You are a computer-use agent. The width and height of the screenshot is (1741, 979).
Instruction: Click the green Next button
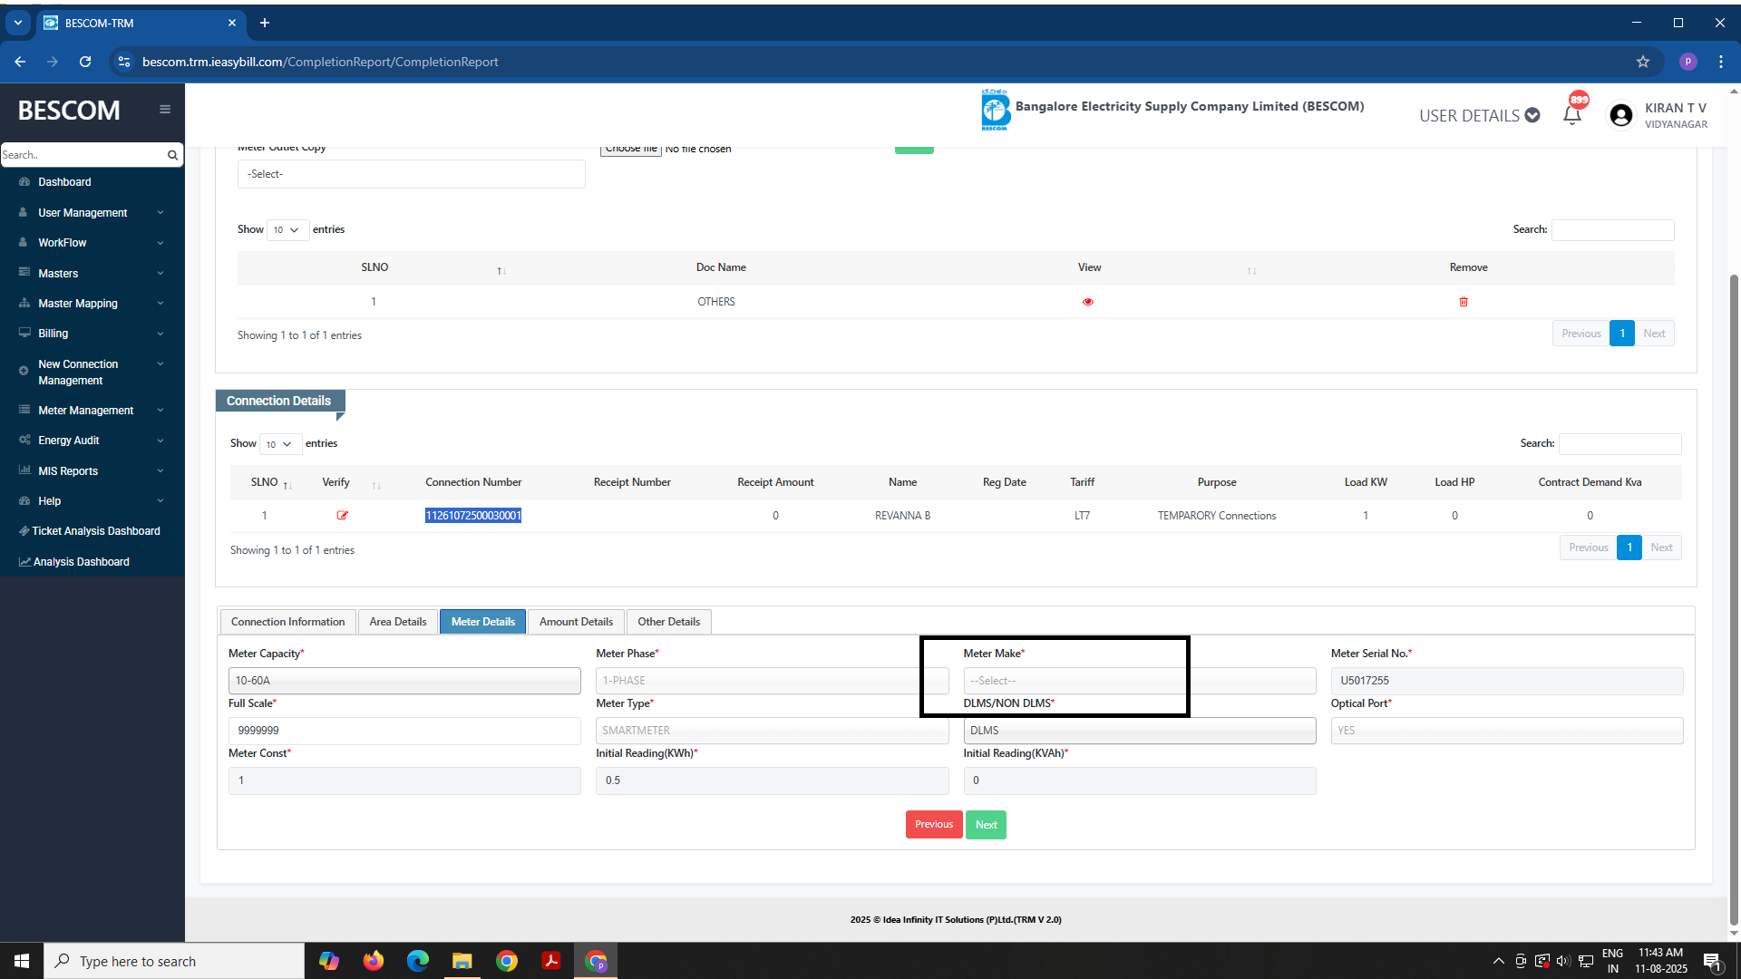(986, 825)
